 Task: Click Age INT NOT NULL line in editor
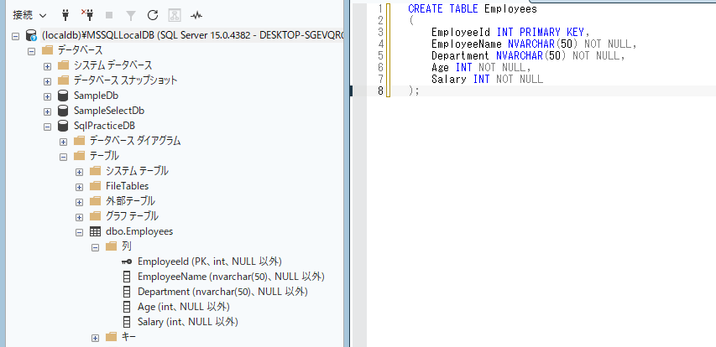click(481, 68)
